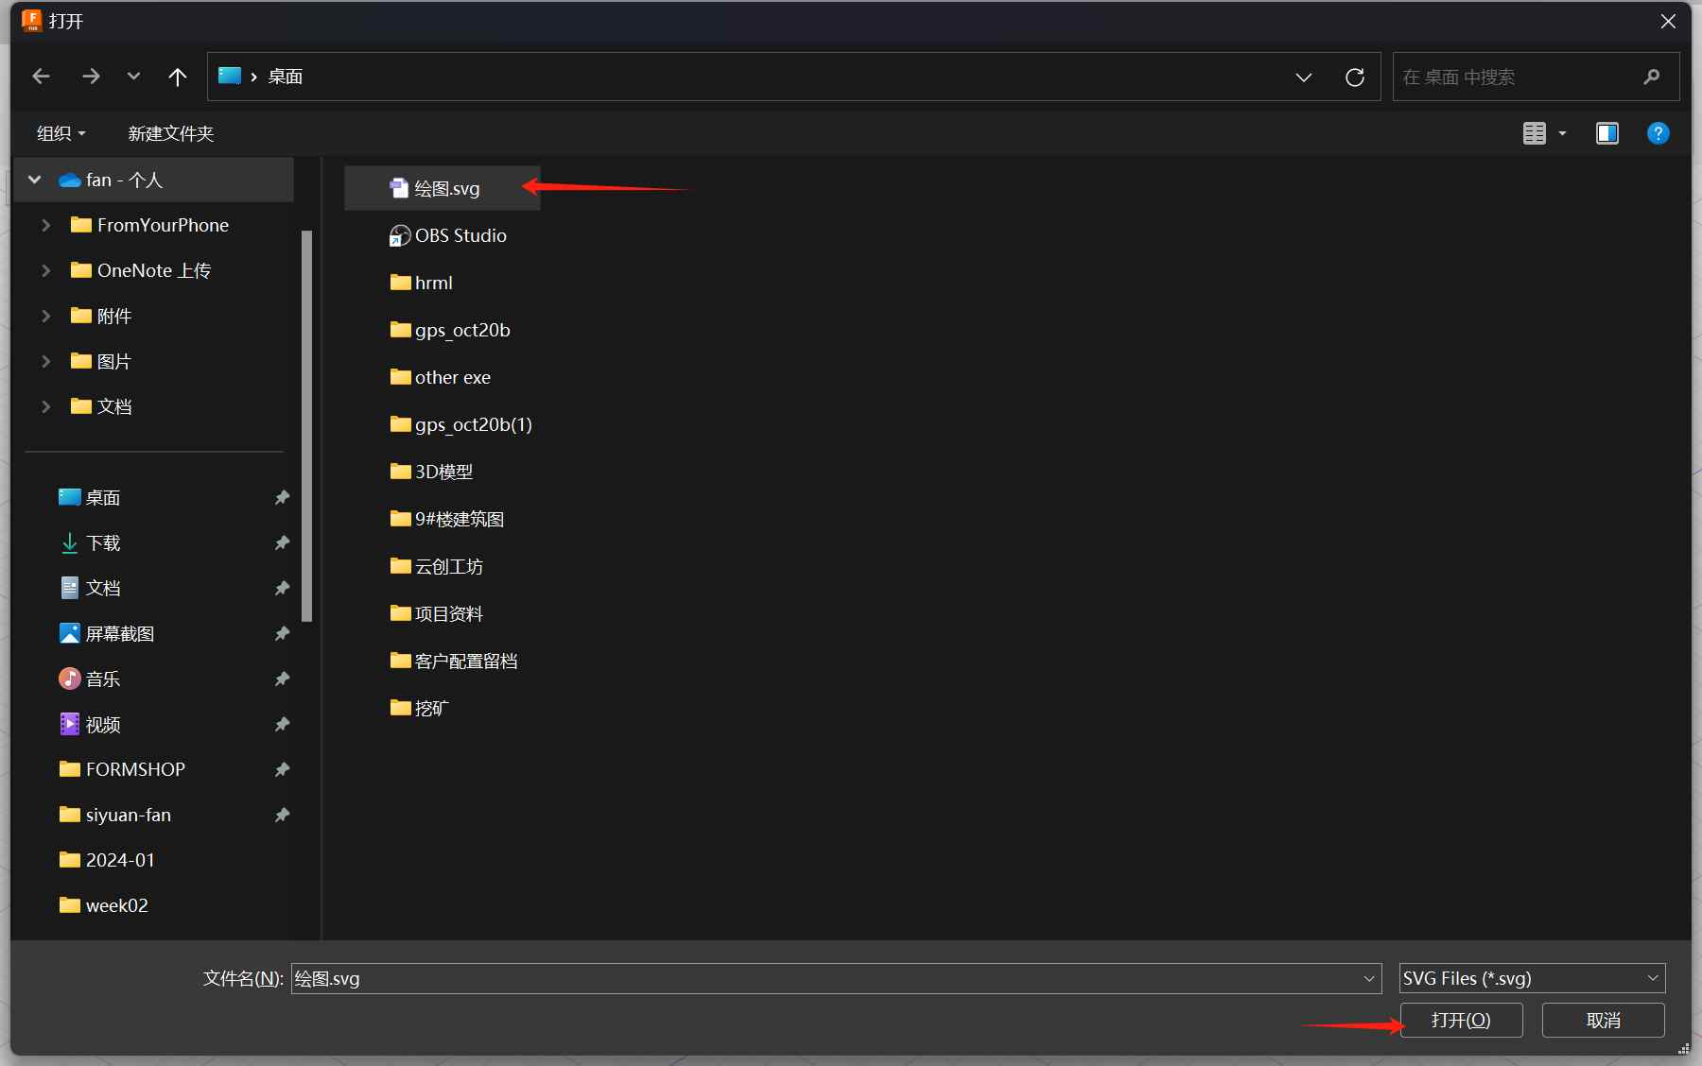Open the 组织 menu
Screen dimensions: 1702x1066
point(61,133)
